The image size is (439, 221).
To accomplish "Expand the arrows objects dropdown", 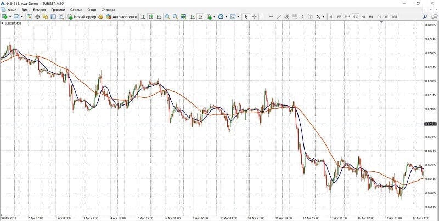I will (x=324, y=17).
